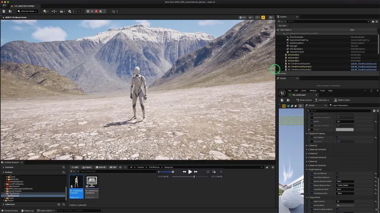Expand the C Material section
380x213 pixels.
(x=307, y=145)
